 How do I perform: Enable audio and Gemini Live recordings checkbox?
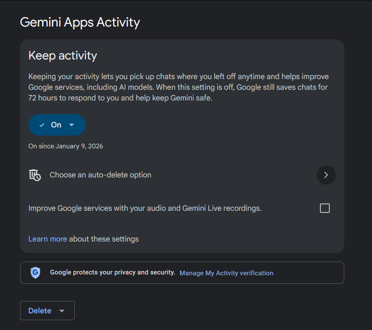click(x=325, y=208)
